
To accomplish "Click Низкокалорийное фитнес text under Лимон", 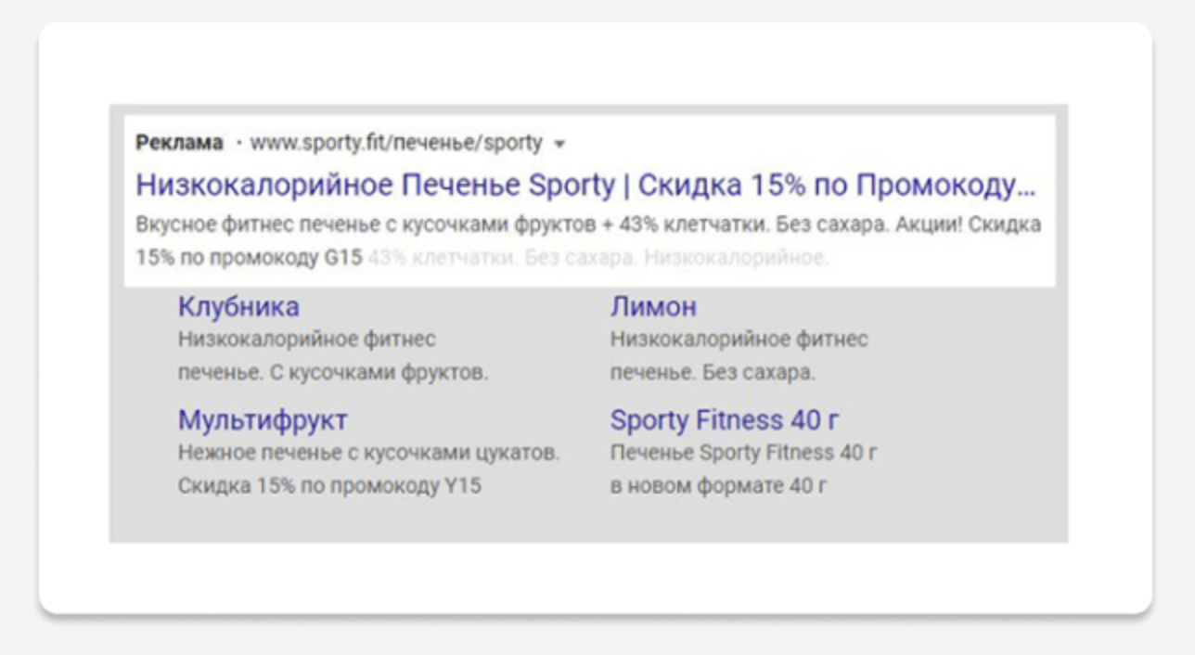I will [739, 340].
